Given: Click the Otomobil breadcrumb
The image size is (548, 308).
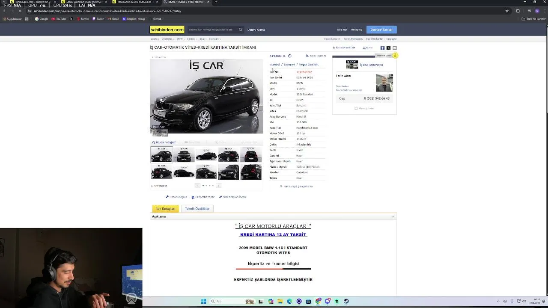Looking at the screenshot, I should point(167,39).
